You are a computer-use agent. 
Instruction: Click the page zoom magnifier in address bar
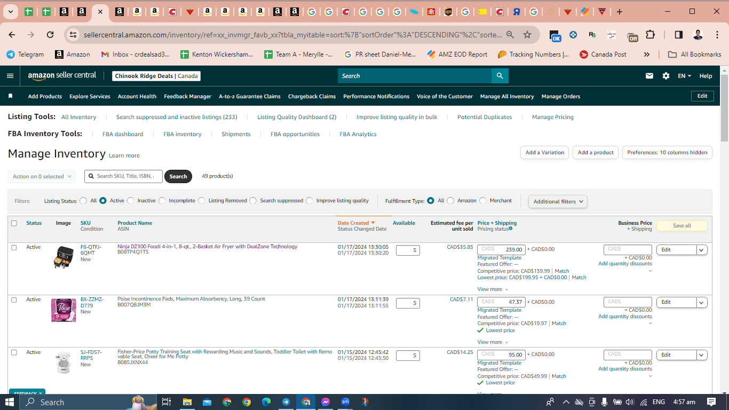point(510,35)
